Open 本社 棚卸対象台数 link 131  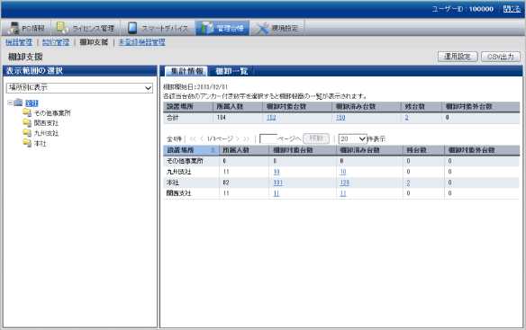coord(277,183)
